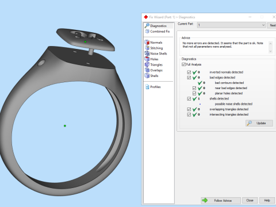Click the green arrow Follow Advice icon
Image resolution: width=276 pixels, height=207 pixels.
(205, 200)
